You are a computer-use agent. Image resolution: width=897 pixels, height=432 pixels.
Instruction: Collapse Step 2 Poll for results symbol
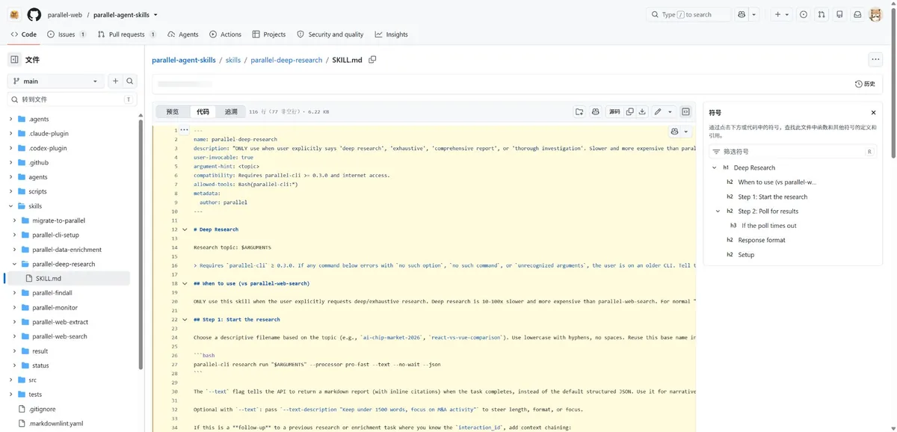pos(718,212)
